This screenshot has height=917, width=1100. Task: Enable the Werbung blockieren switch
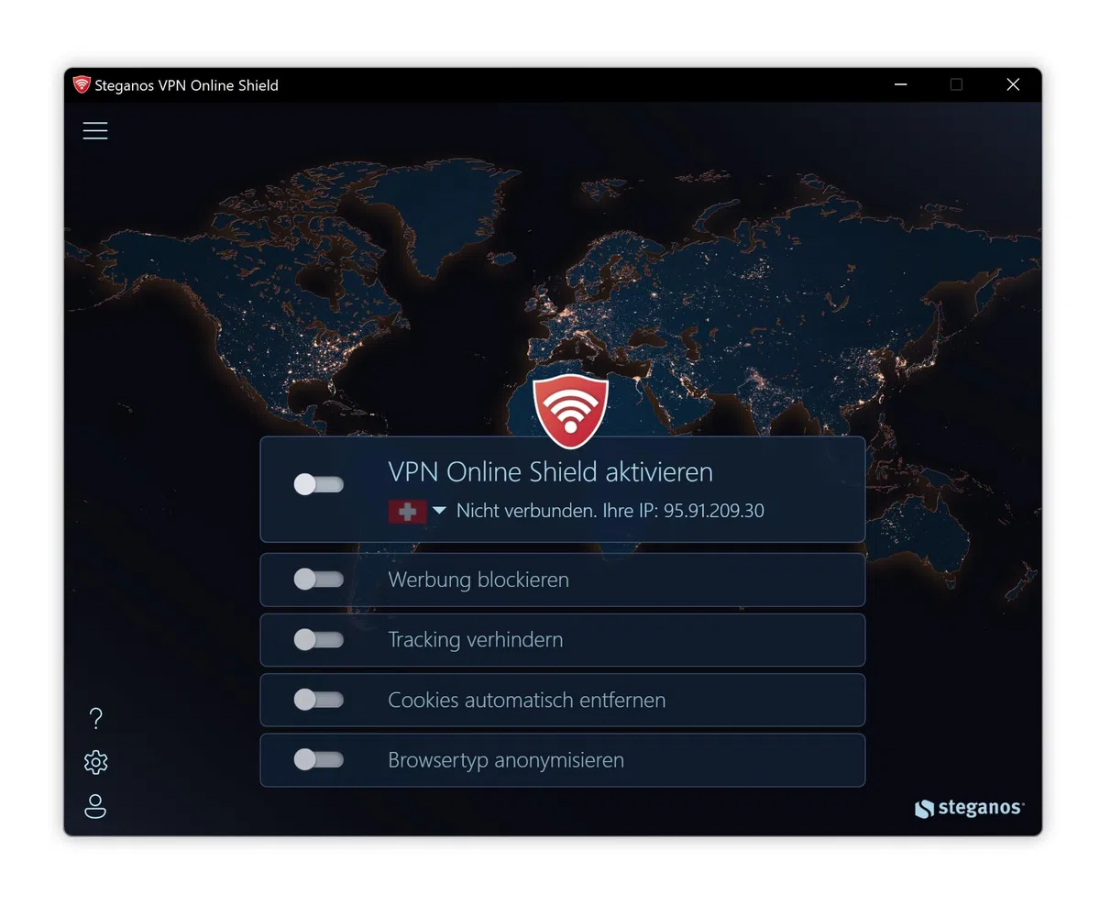coord(318,579)
